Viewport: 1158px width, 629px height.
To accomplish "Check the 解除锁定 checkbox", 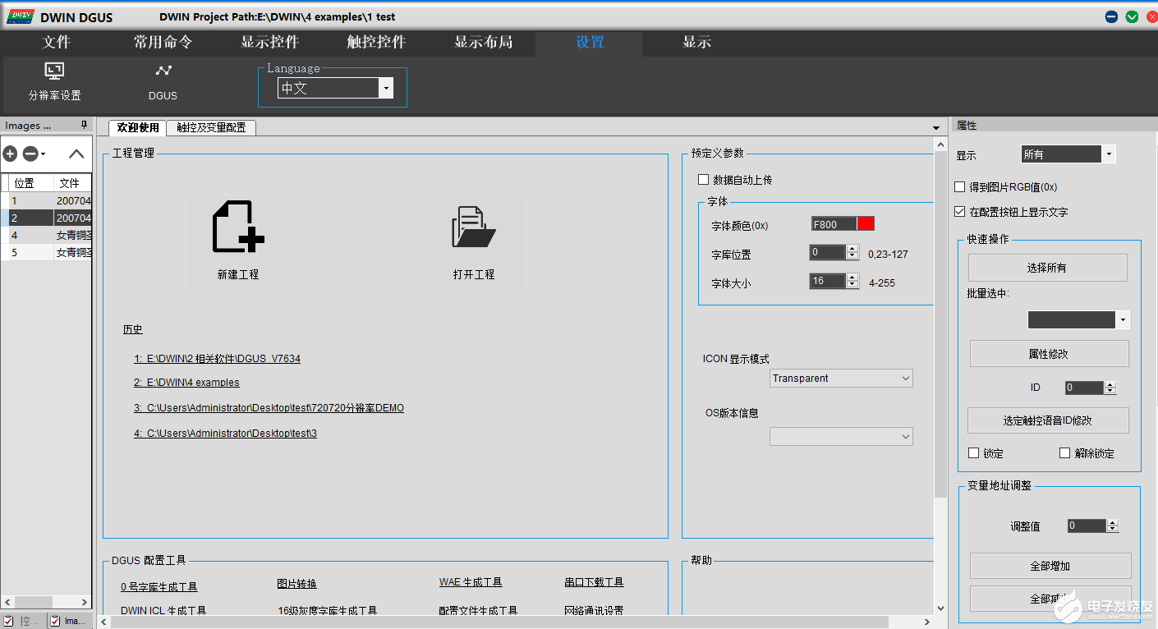I will point(1065,453).
